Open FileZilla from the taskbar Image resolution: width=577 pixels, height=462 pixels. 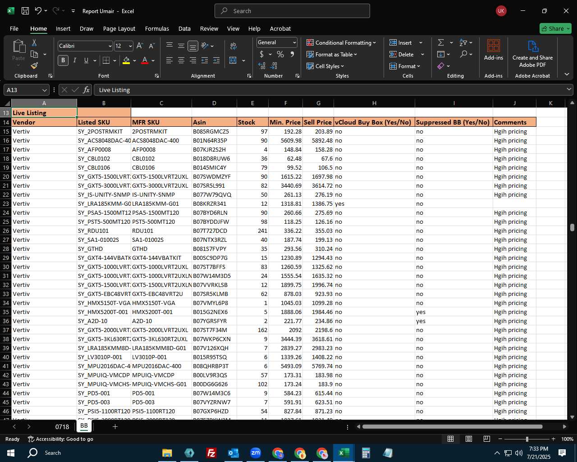coord(211,453)
